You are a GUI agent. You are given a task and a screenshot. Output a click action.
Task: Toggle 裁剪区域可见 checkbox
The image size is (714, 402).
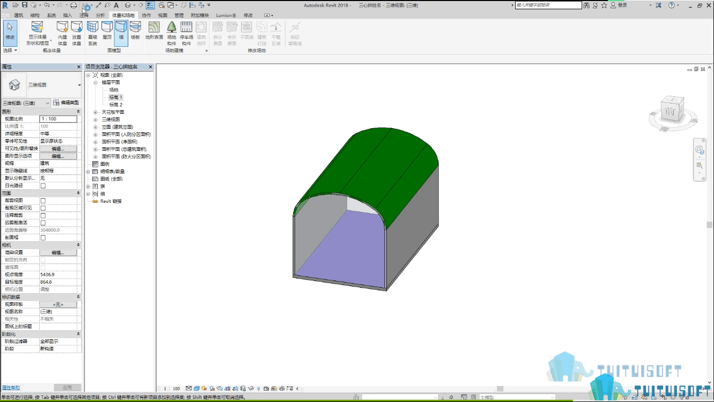43,208
